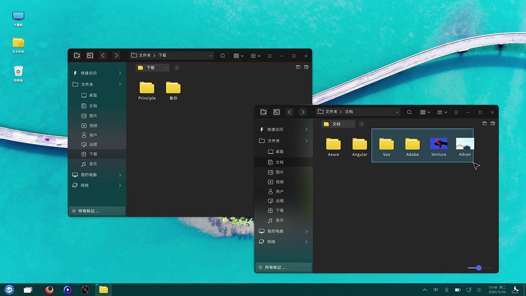The height and width of the screenshot is (296, 526).
Task: Toggle night mode in the system tray
Action: 515,289
